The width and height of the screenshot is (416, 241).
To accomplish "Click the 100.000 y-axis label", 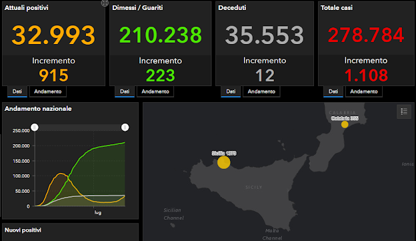I will coord(21,176).
